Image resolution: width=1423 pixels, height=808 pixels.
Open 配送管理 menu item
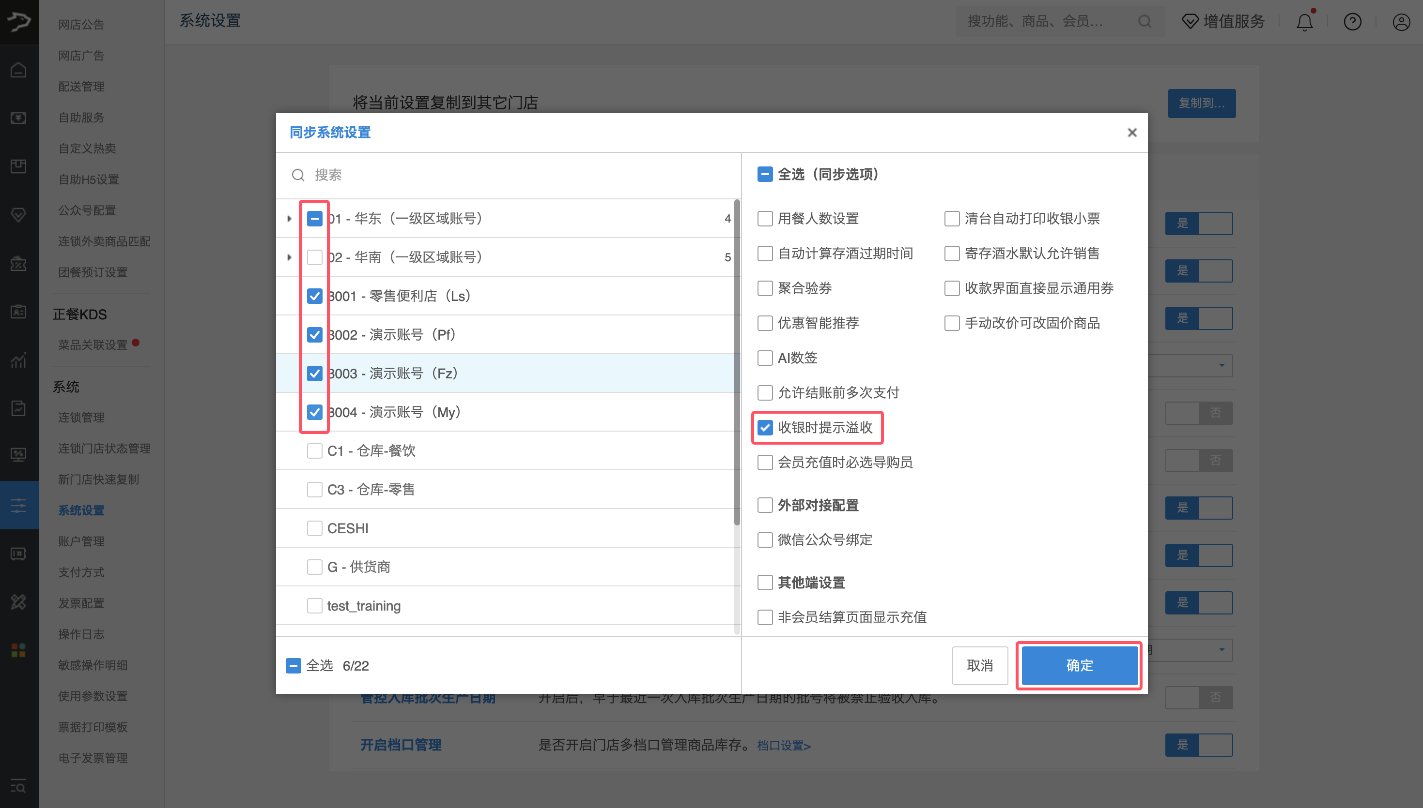(81, 87)
